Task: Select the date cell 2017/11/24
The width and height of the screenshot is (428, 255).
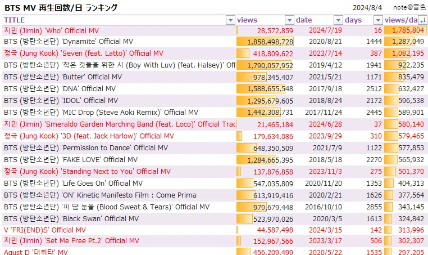Action: [324, 113]
